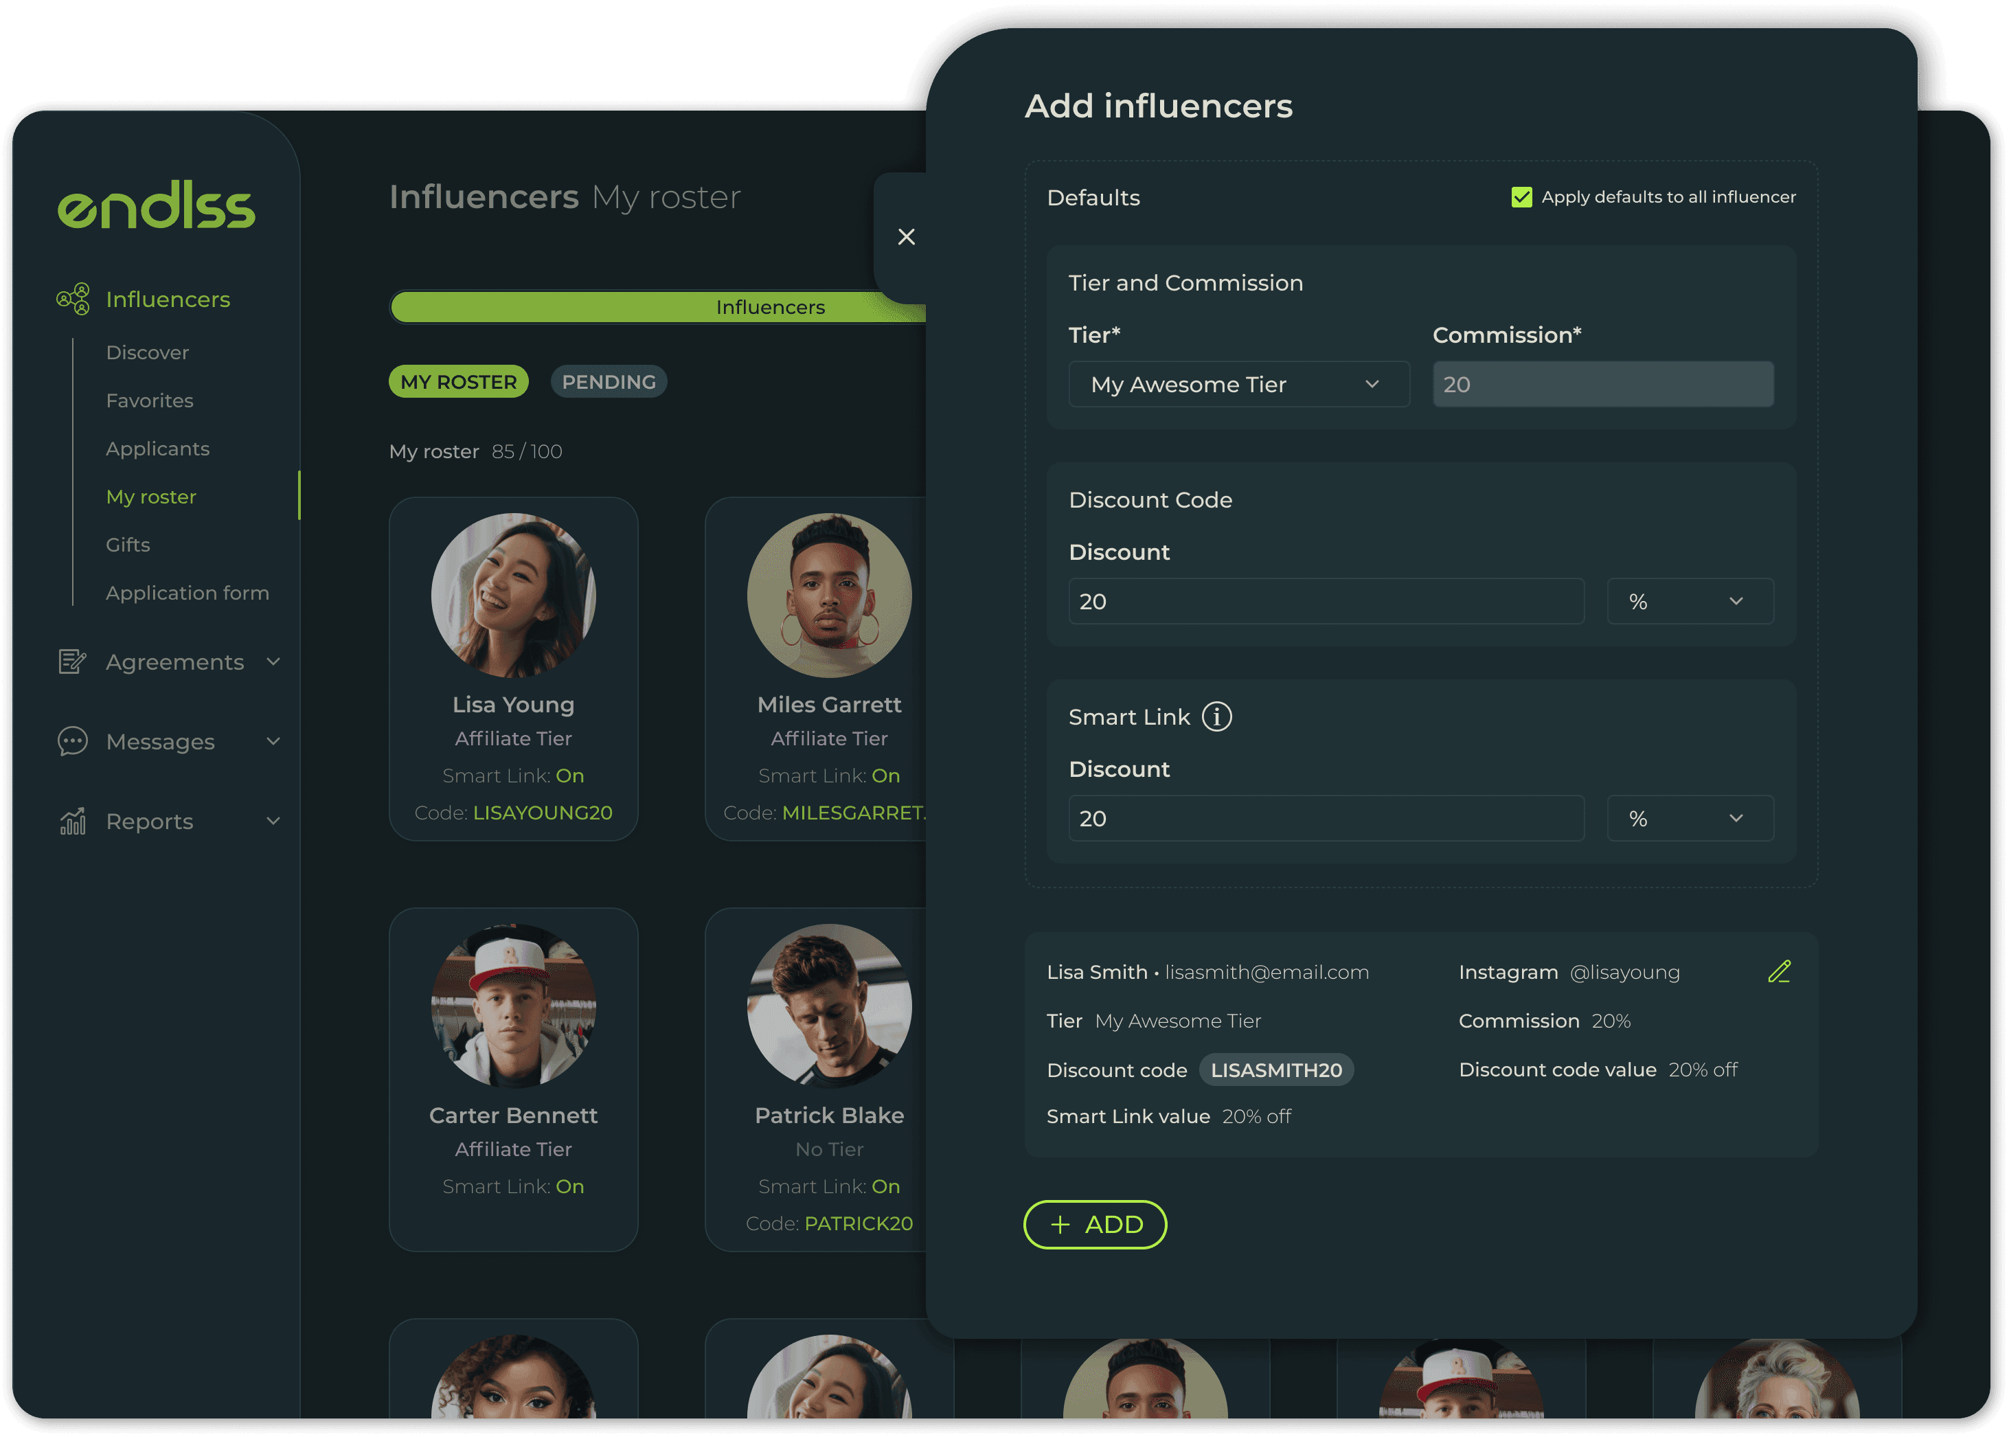2009x1437 pixels.
Task: Dismiss the dialog with the × icon
Action: 906,236
